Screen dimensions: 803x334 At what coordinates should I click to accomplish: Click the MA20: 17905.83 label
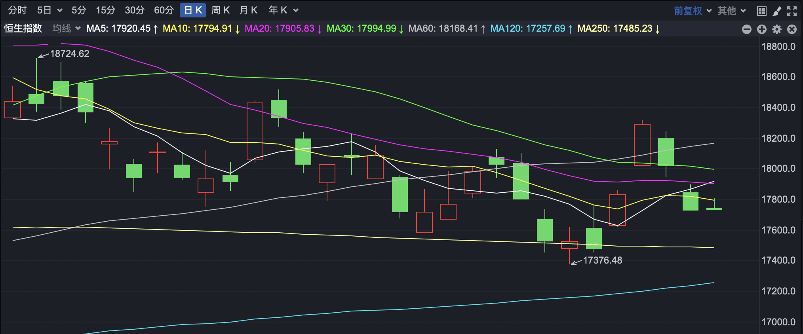tap(284, 28)
